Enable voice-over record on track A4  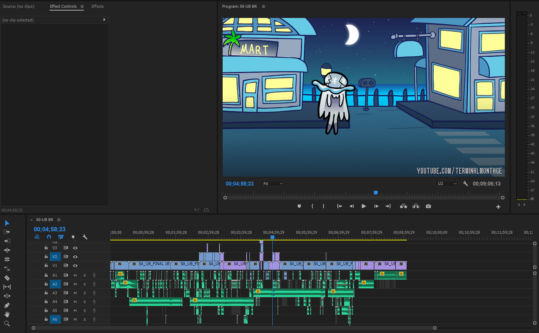94,302
